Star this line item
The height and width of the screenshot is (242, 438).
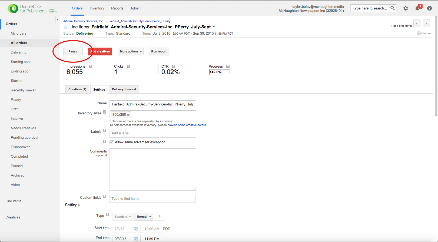point(65,27)
